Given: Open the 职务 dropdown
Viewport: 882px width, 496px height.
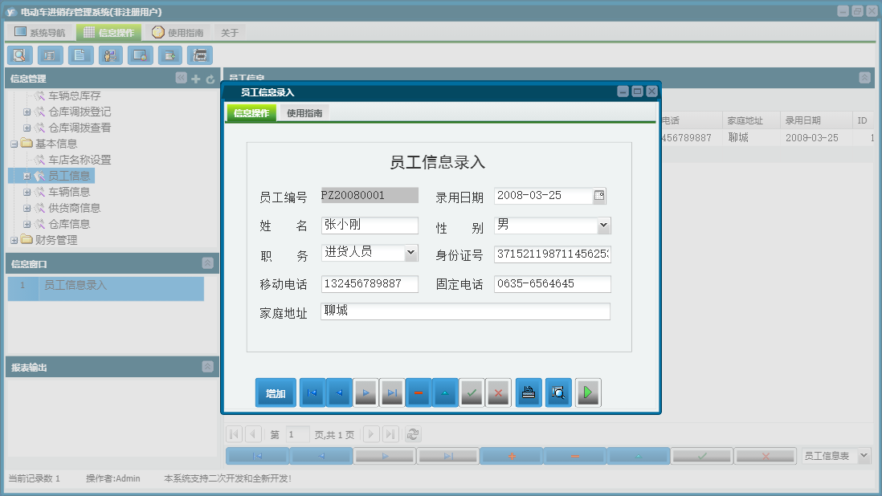Looking at the screenshot, I should coord(411,253).
